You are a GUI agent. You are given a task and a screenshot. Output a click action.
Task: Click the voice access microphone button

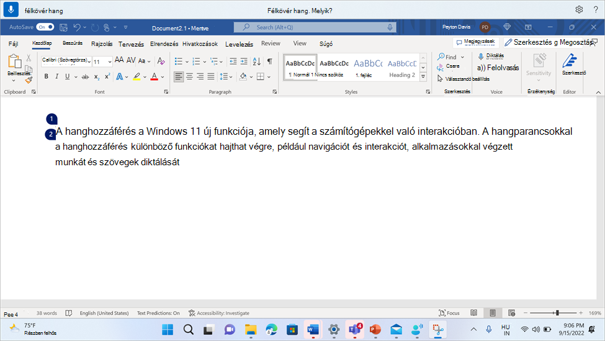point(11,9)
